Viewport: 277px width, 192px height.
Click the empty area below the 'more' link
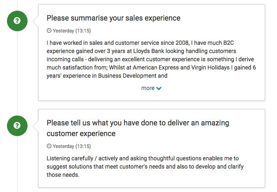151,96
